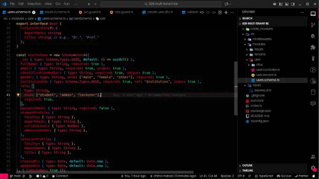The image size is (319, 179).
Task: Click Connect button in status bar
Action: pos(60,176)
